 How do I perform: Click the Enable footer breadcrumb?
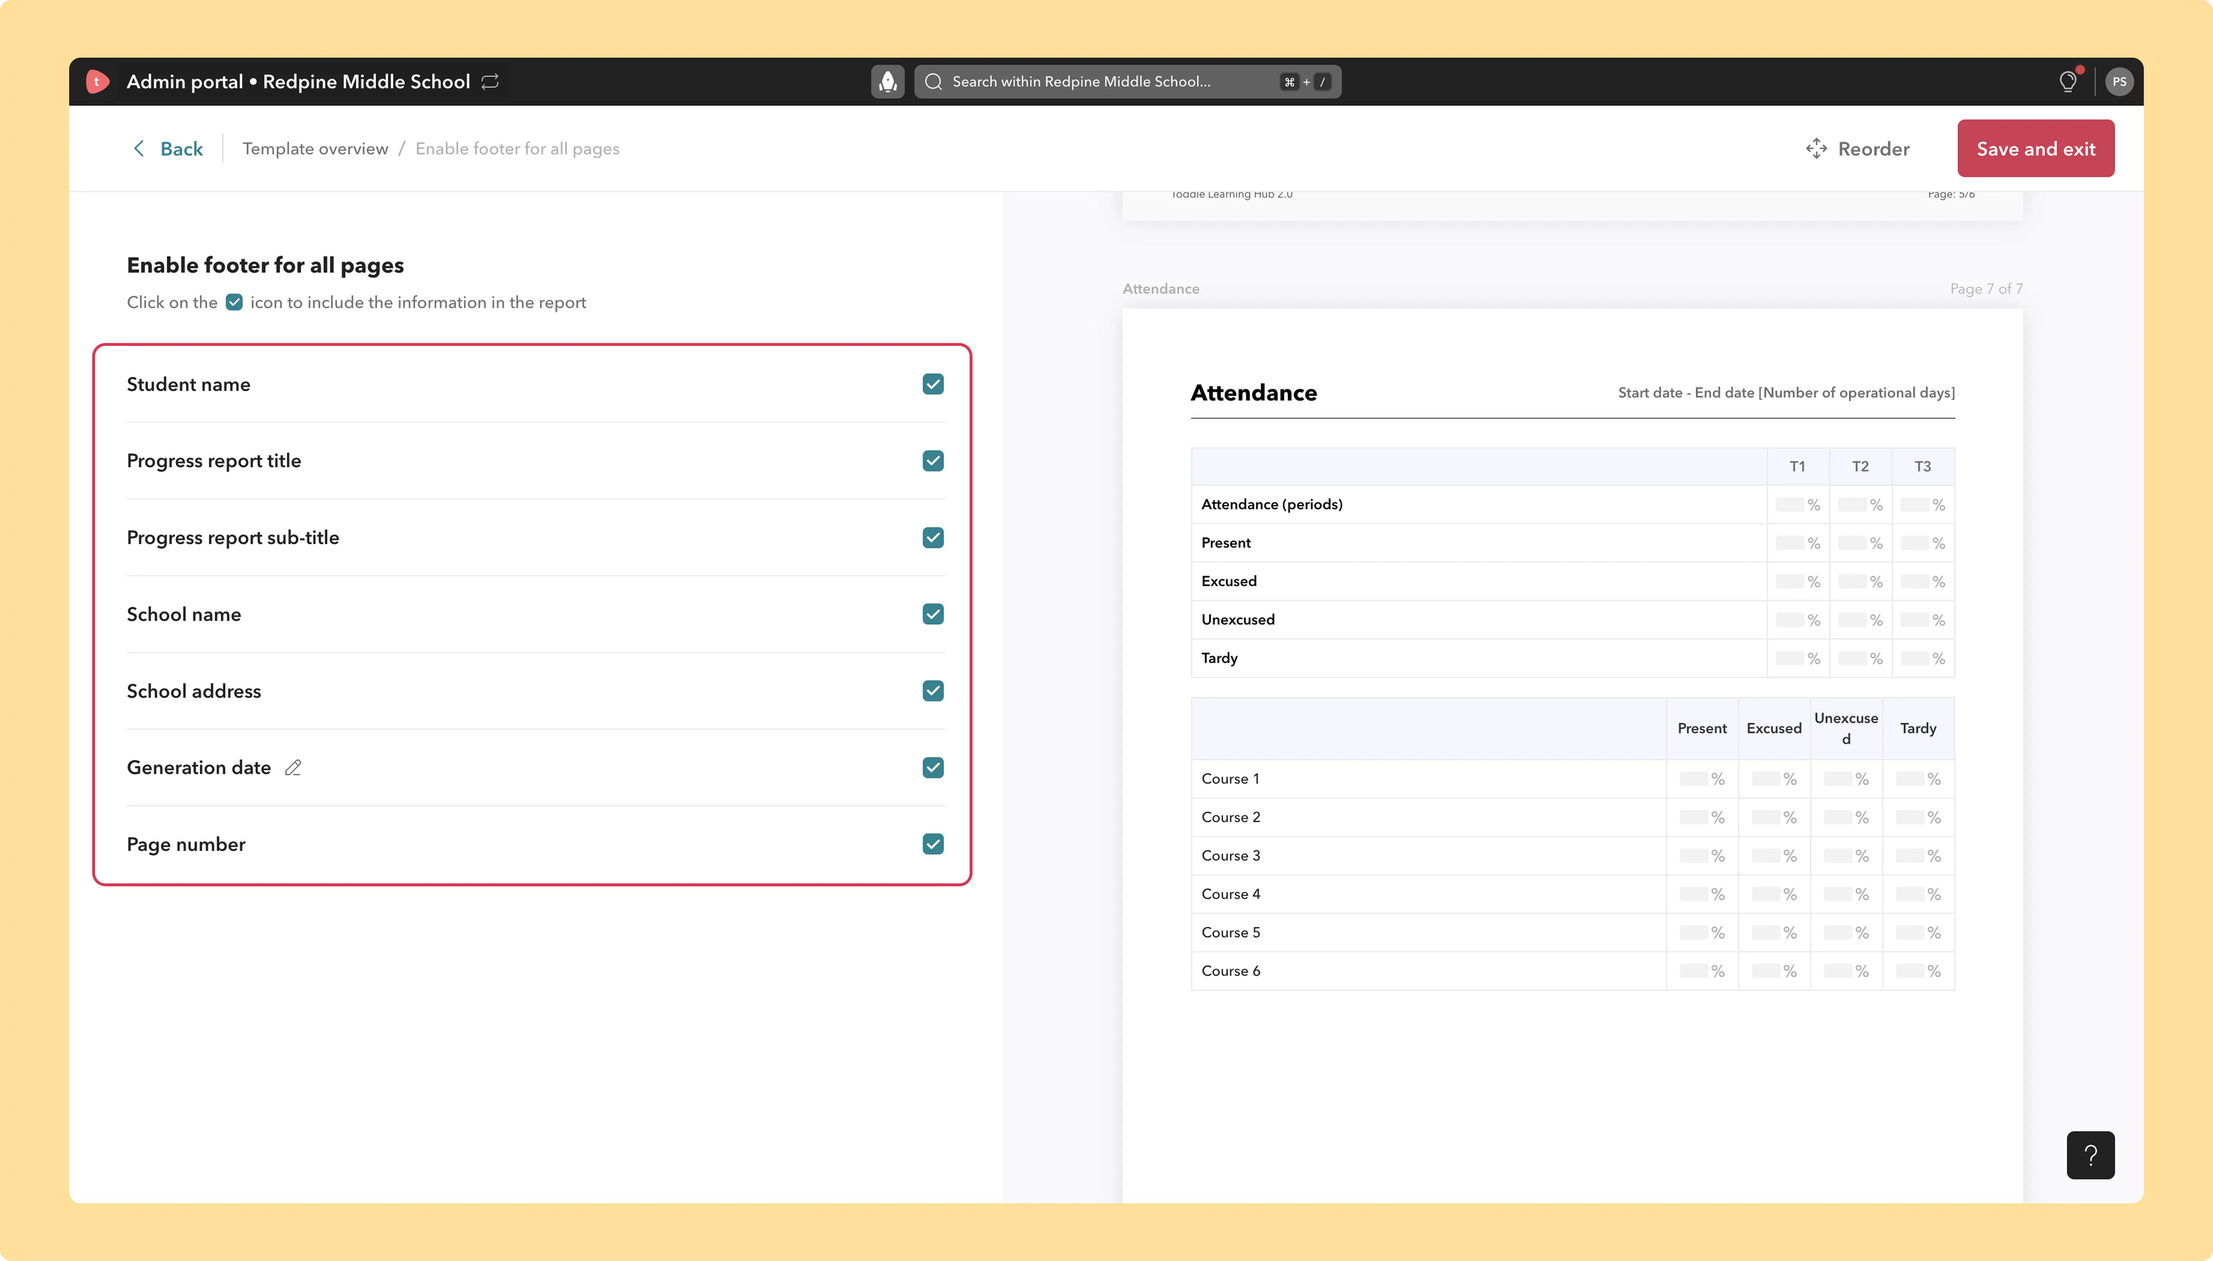point(518,149)
